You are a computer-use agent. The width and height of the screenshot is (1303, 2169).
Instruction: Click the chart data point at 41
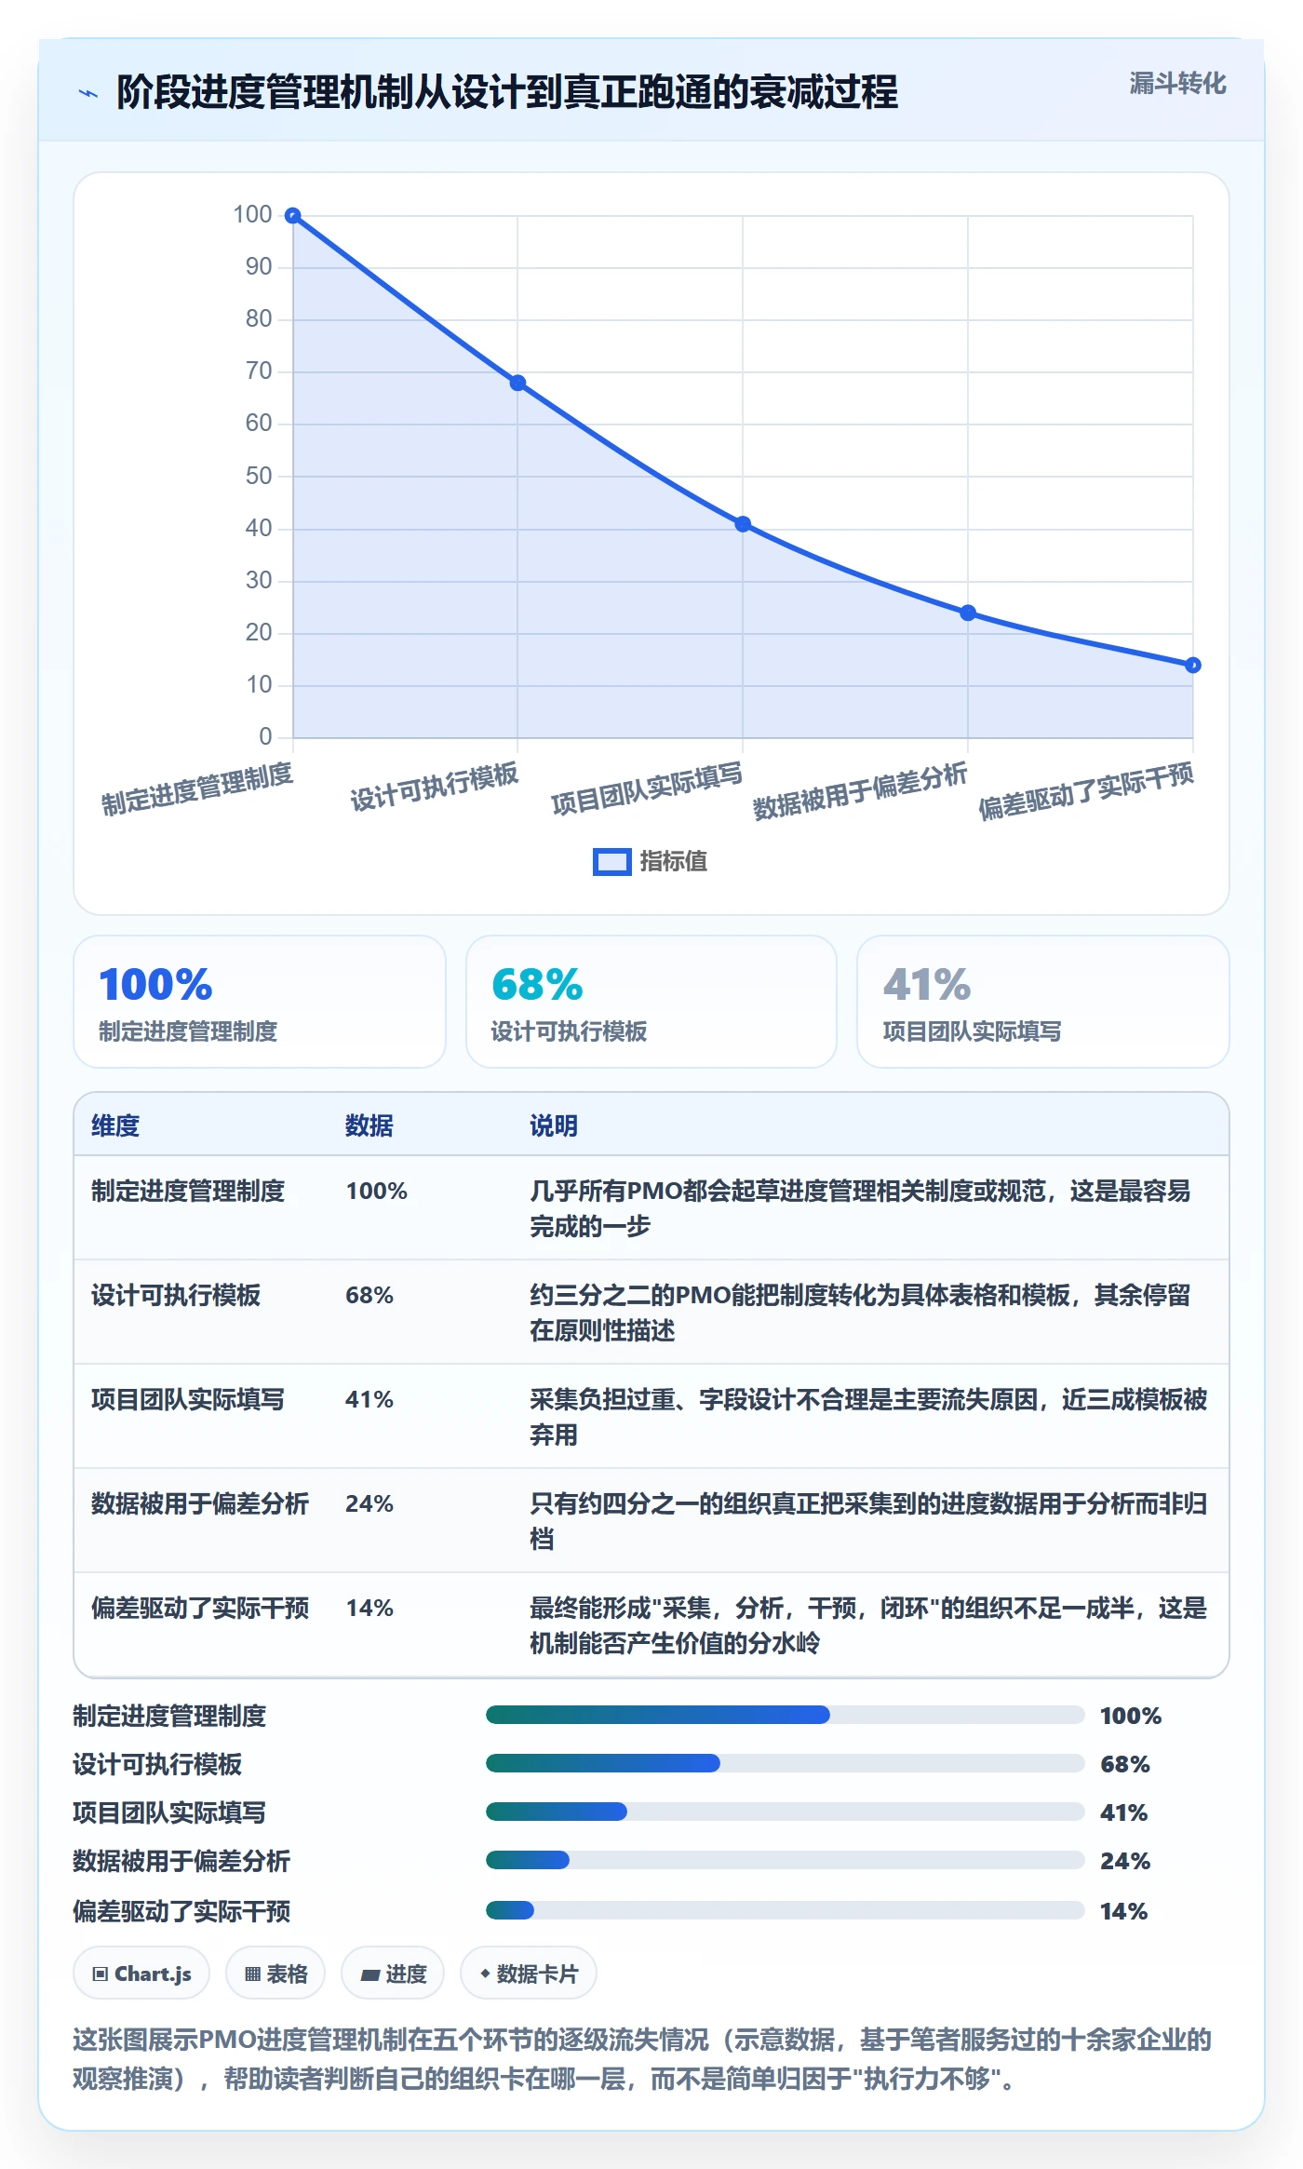[x=743, y=524]
